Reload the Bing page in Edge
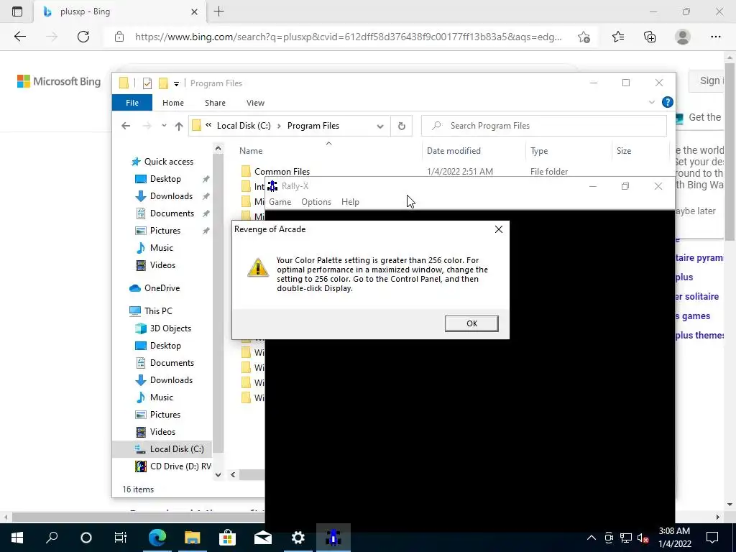The height and width of the screenshot is (552, 736). click(83, 37)
